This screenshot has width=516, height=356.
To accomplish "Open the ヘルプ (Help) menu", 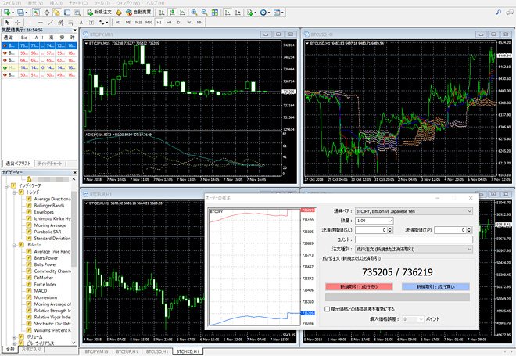I will [156, 3].
